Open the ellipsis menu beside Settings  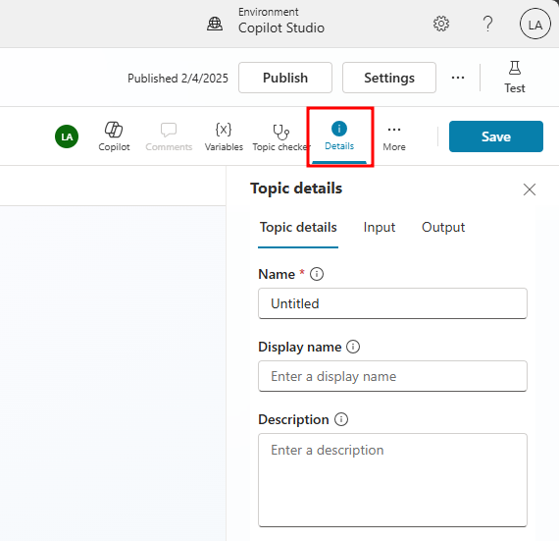pos(458,78)
